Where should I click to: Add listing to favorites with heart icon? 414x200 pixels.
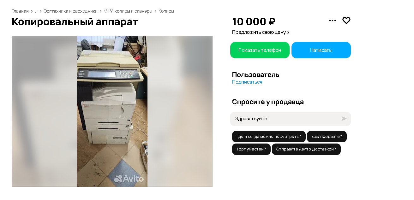(346, 21)
